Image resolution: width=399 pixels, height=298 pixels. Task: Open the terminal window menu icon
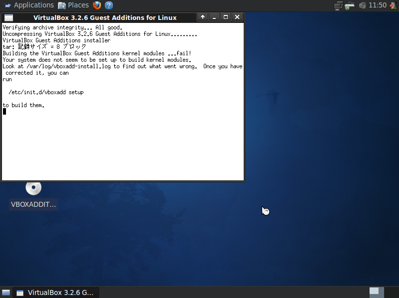pyautogui.click(x=8, y=17)
